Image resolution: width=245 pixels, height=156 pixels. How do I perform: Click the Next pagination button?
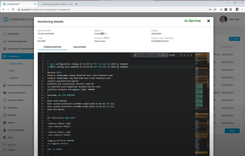[232, 131]
